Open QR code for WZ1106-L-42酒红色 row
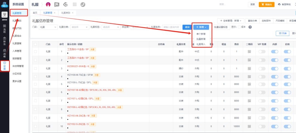This screenshot has width=296, height=133. pos(249,109)
